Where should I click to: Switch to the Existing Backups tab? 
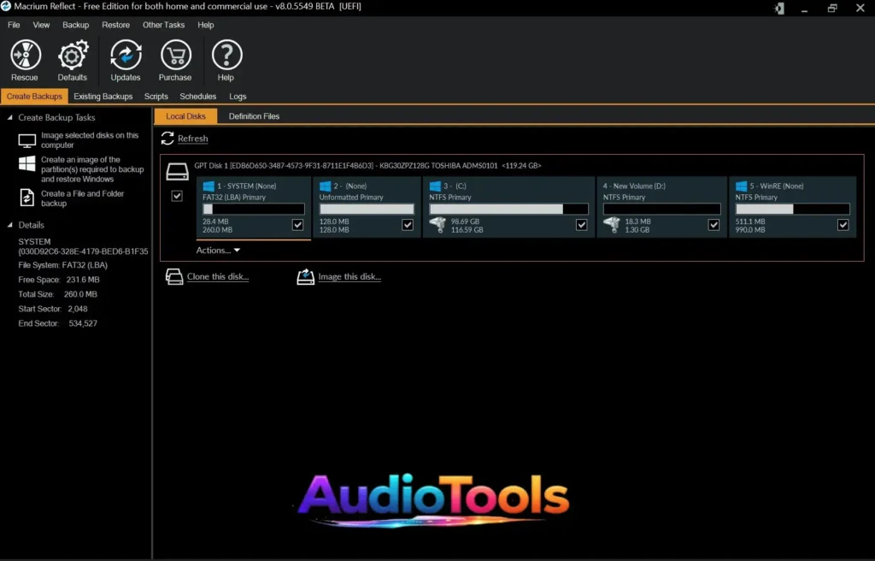pyautogui.click(x=103, y=96)
